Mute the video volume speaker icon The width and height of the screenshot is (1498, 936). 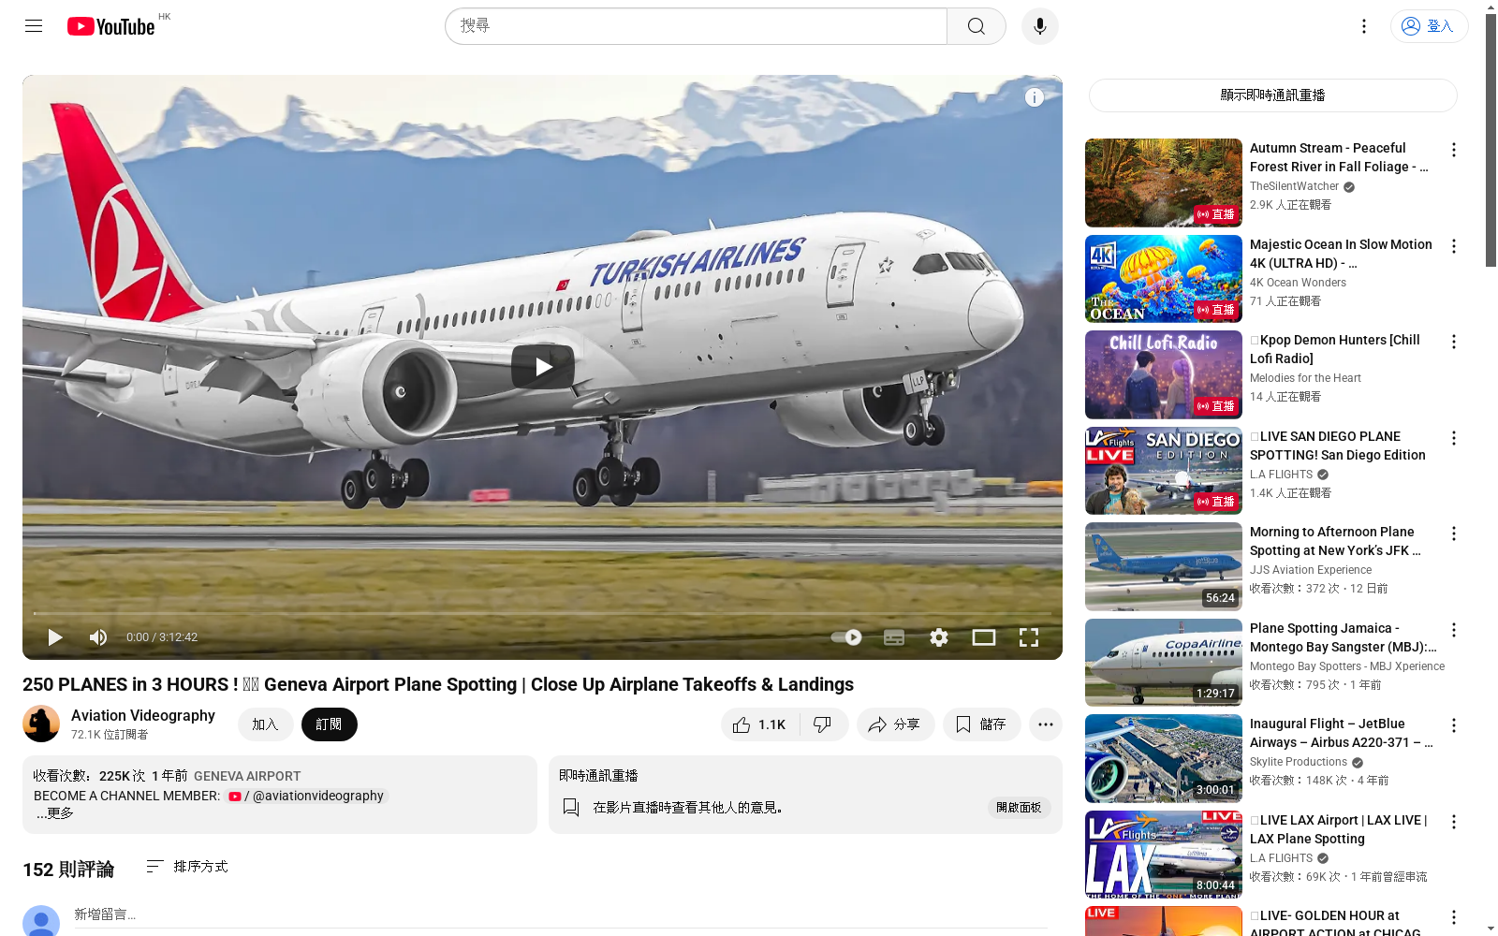98,637
